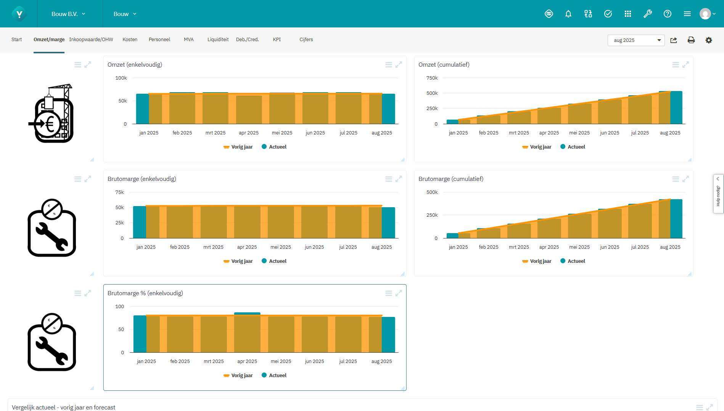Image resolution: width=724 pixels, height=411 pixels.
Task: Expand Omzet (enkelvoudig) chart to fullscreen
Action: pos(399,65)
